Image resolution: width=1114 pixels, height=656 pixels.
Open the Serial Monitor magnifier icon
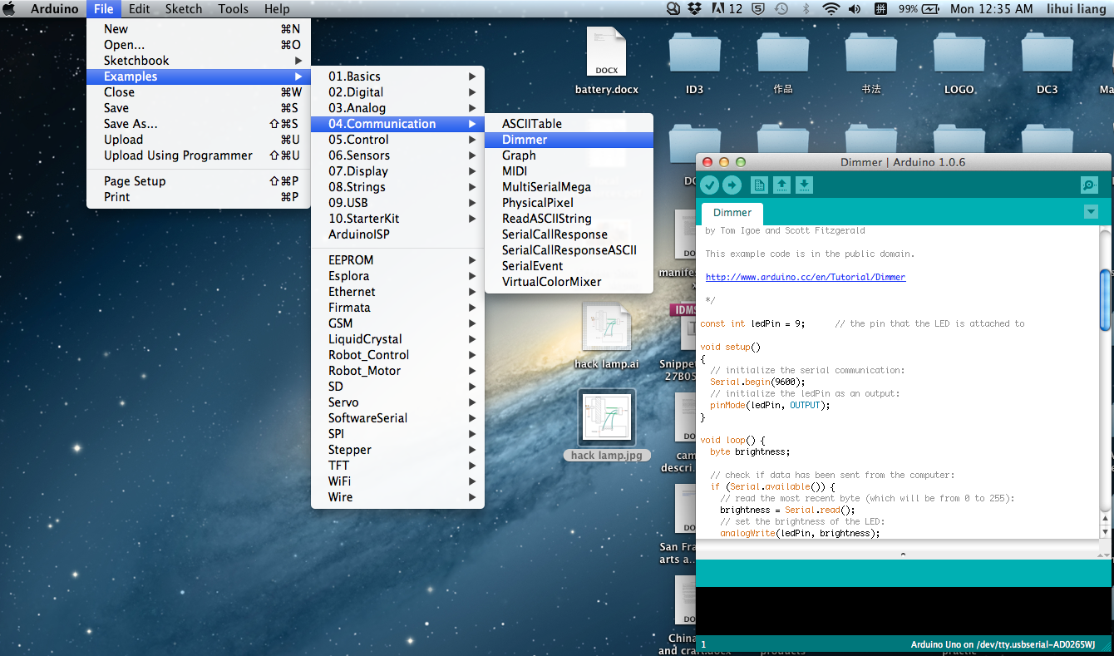coord(1088,185)
